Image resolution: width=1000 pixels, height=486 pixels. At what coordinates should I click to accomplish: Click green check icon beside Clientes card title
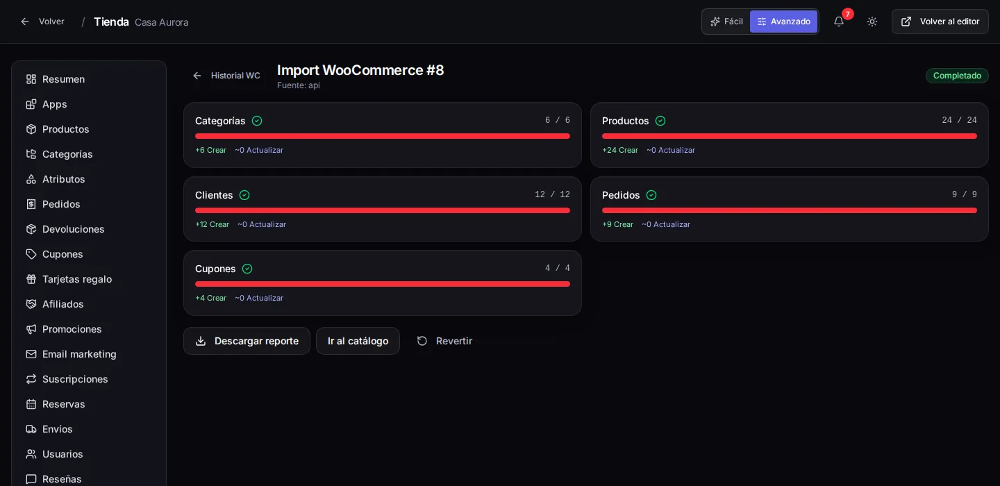tap(244, 195)
